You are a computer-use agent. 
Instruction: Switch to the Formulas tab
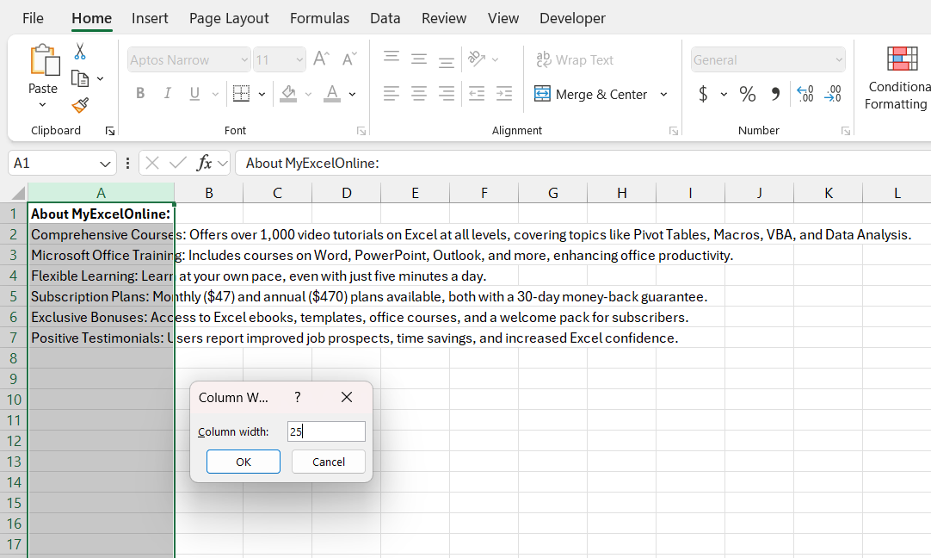pyautogui.click(x=319, y=18)
